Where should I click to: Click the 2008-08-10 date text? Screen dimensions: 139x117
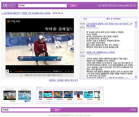[58, 13]
